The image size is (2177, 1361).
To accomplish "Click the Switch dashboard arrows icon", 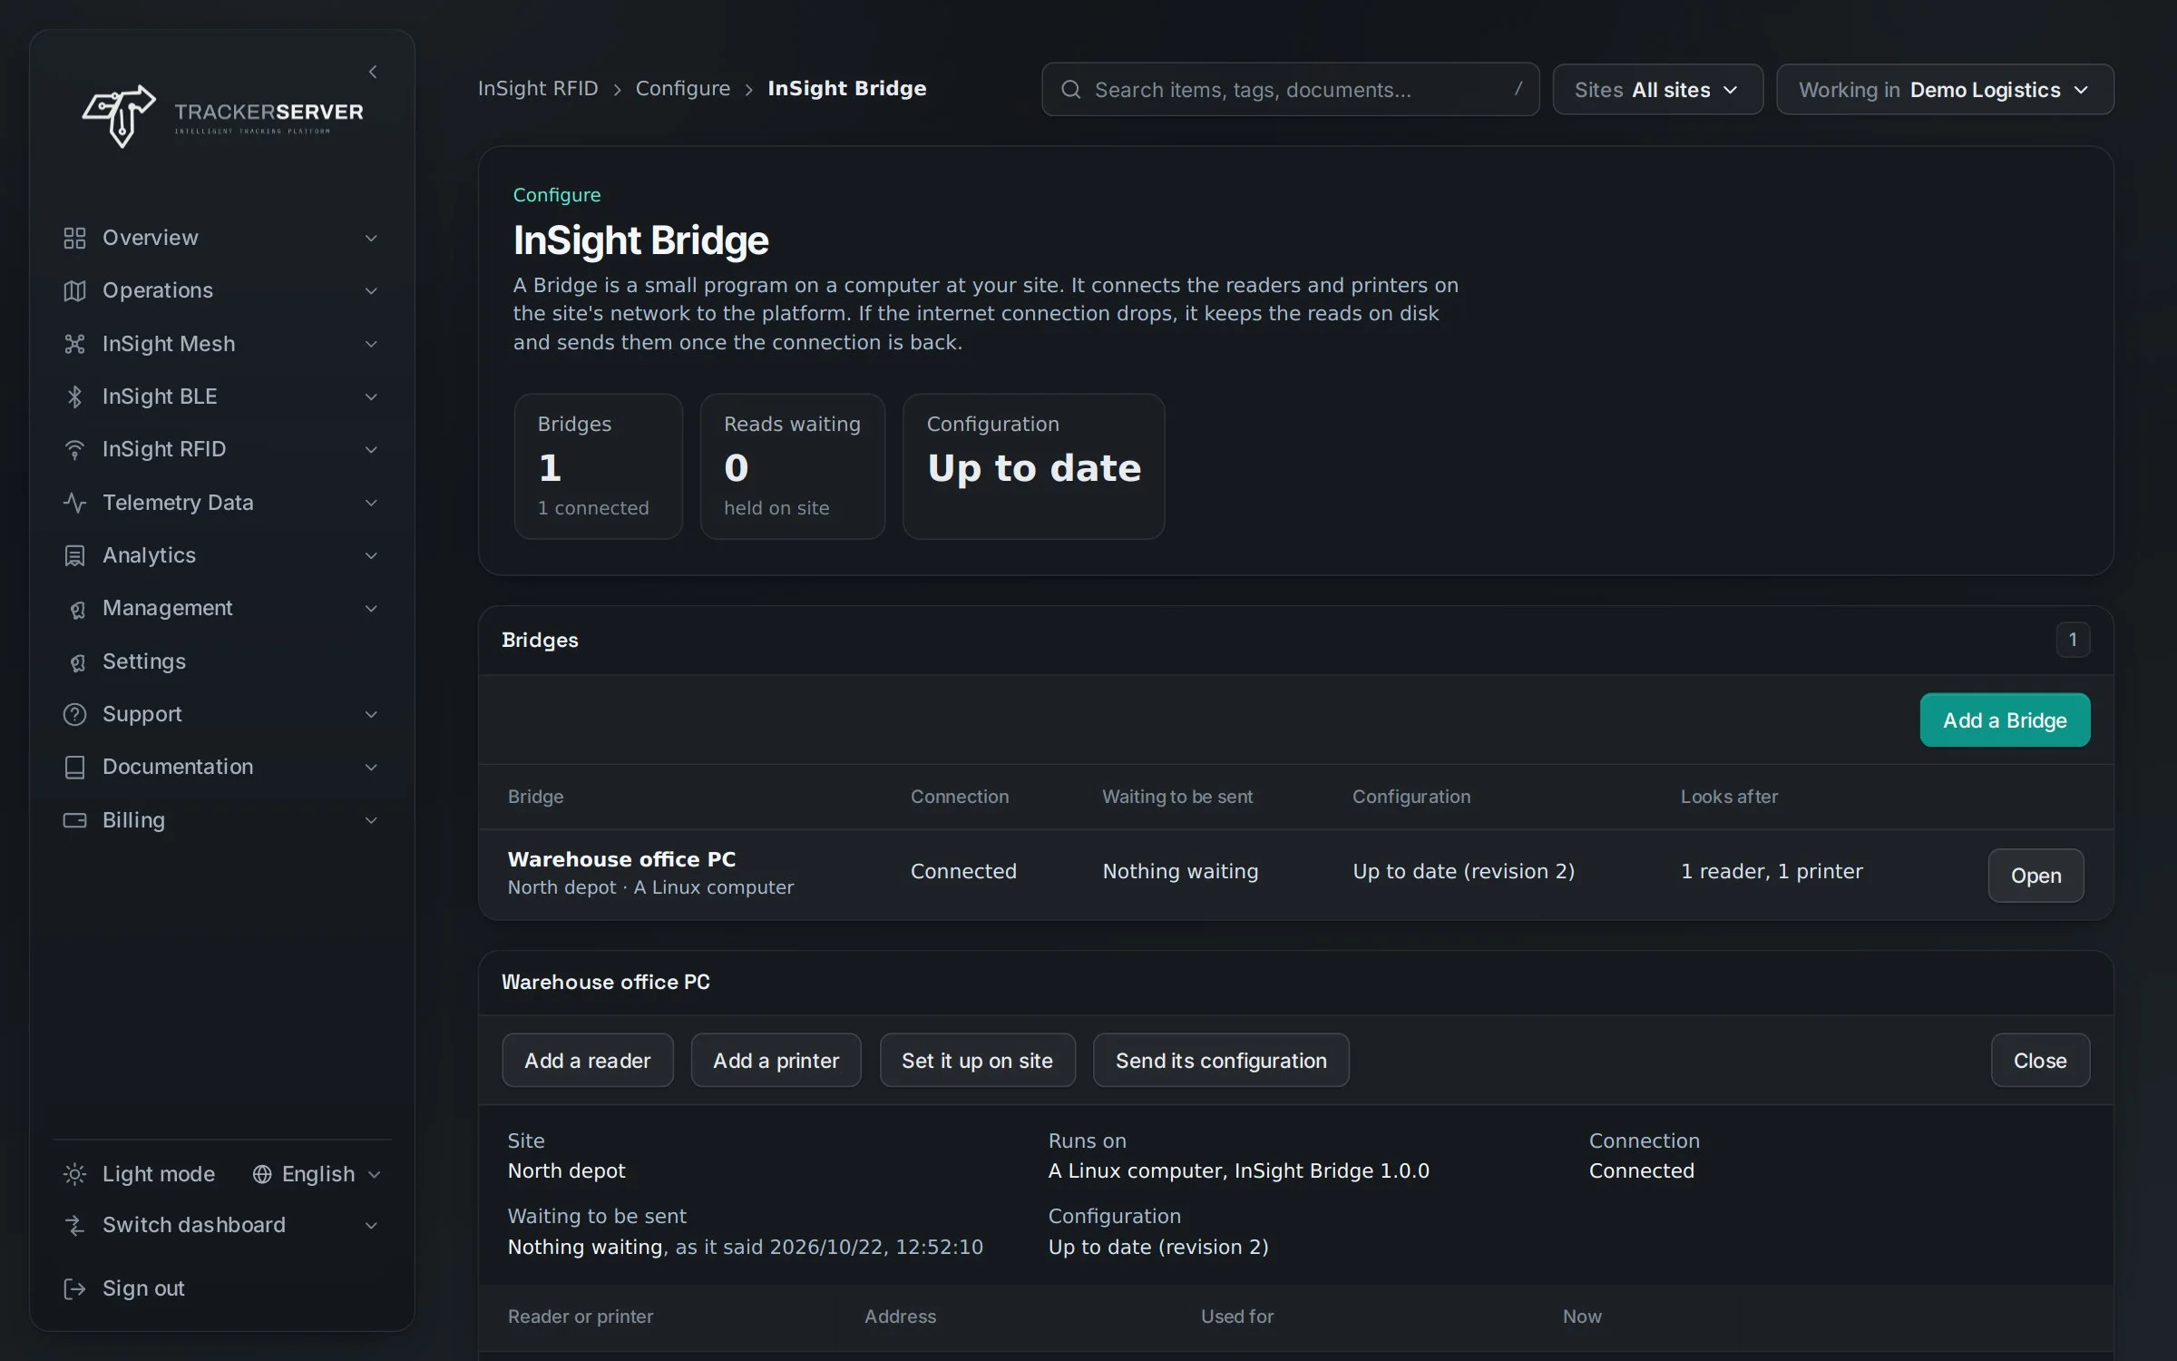I will [74, 1225].
